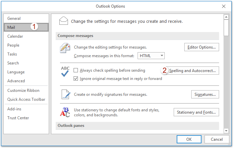Screen dimensions: 234x149
Task: Open Stationery and Fonts dialog
Action: 196,112
